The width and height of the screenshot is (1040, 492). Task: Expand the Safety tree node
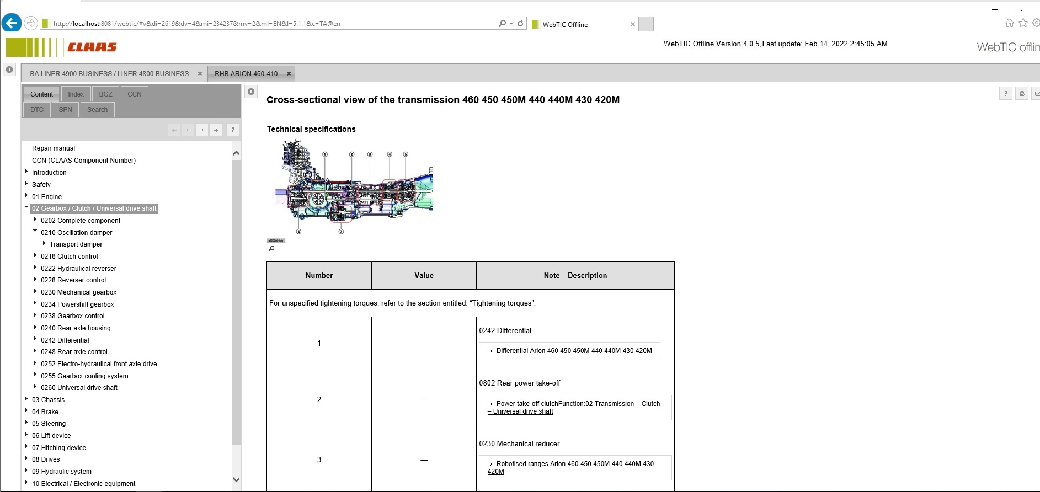pyautogui.click(x=26, y=184)
